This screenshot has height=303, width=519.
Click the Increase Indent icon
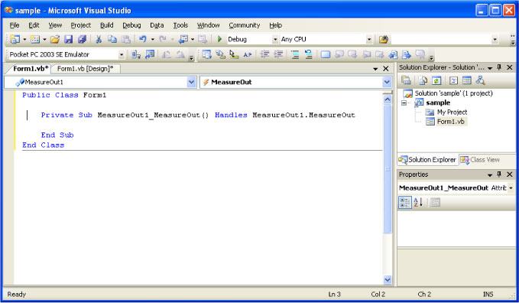[x=278, y=54]
